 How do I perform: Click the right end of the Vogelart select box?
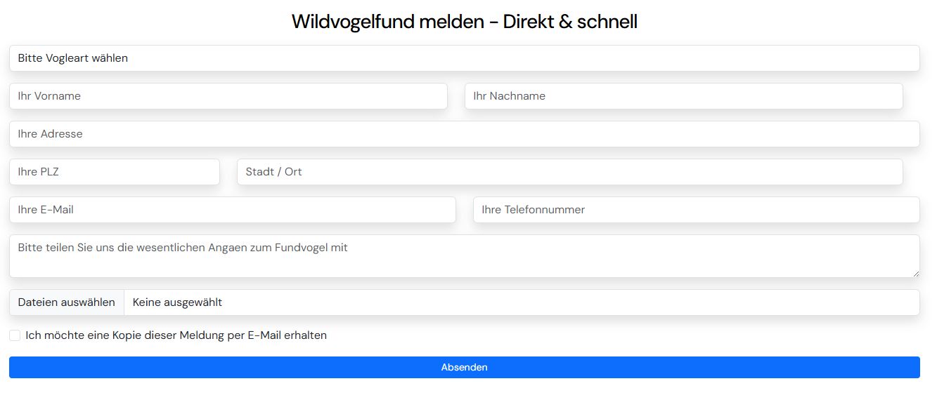point(907,58)
